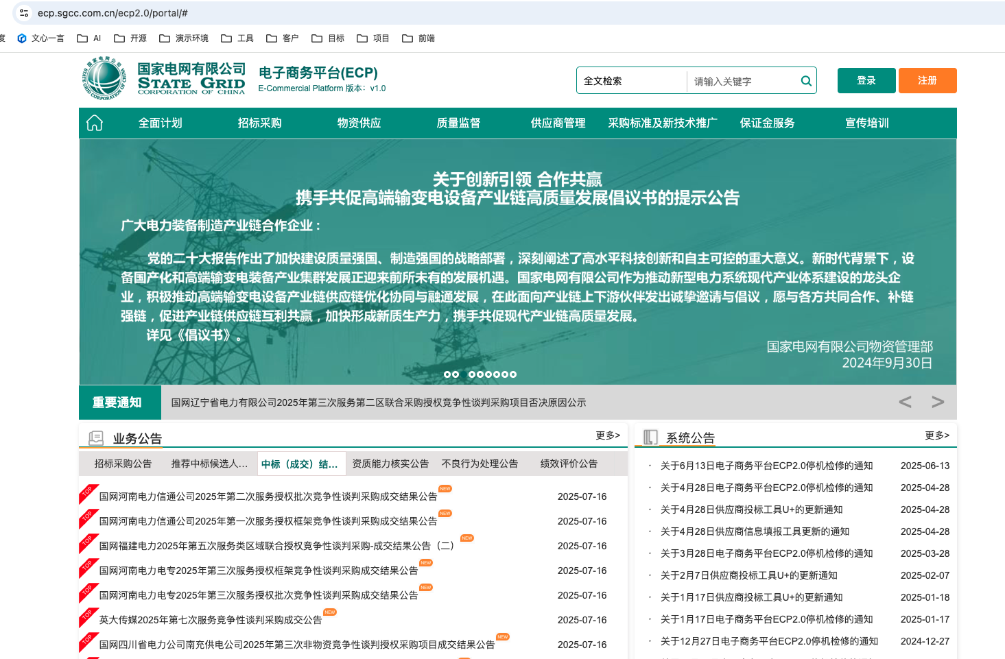Image resolution: width=1005 pixels, height=659 pixels.
Task: Open 国网四川省电力公司南充供电公司 announcement
Action: [x=297, y=645]
